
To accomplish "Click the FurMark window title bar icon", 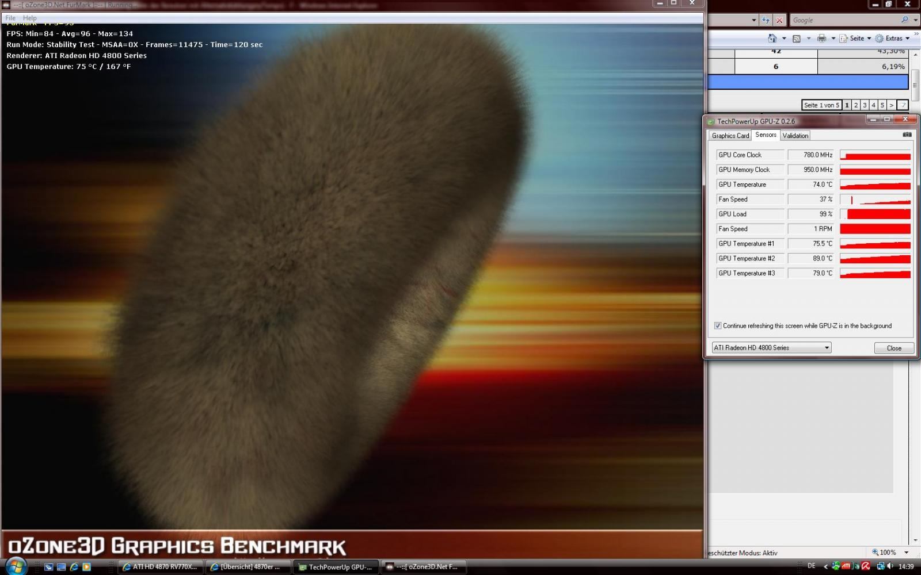I will click(7, 5).
